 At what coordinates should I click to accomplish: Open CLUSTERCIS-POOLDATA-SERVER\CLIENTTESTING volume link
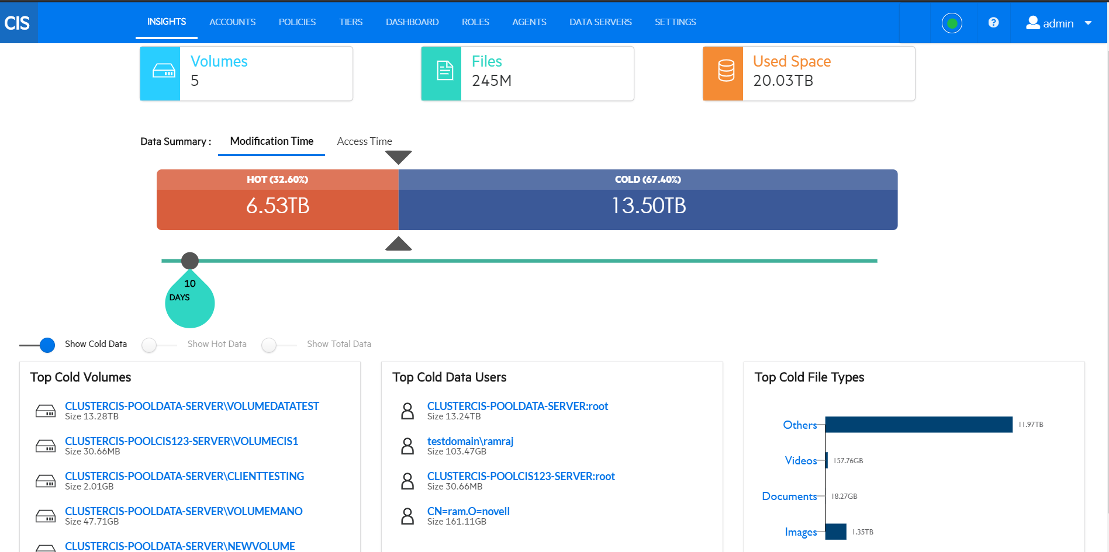point(184,476)
